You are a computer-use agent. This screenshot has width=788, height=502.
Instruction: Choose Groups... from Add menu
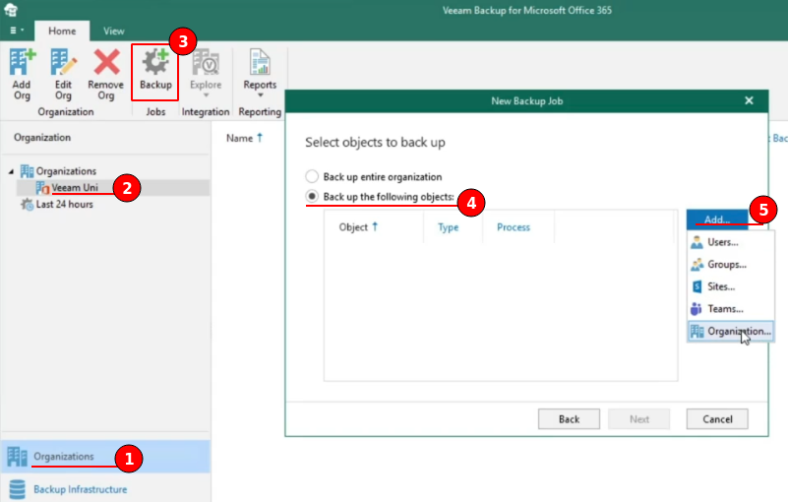pos(731,264)
